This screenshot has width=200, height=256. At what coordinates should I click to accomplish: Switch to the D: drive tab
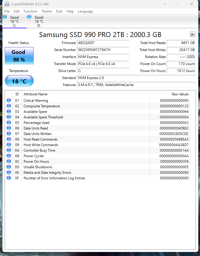click(39, 22)
